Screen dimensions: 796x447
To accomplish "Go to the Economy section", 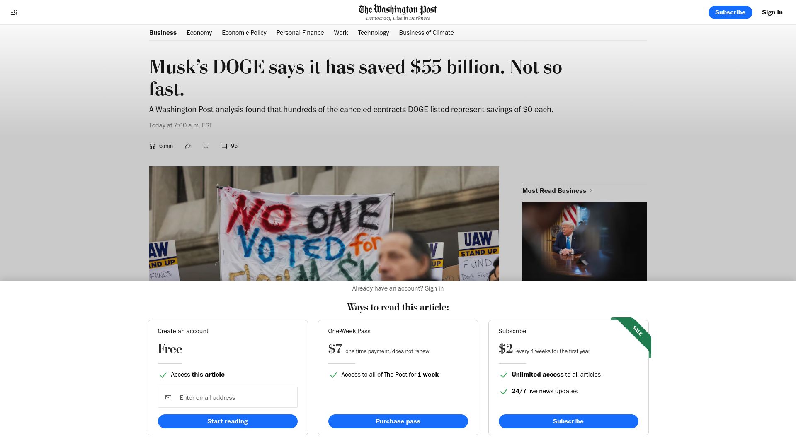I will [x=199, y=33].
